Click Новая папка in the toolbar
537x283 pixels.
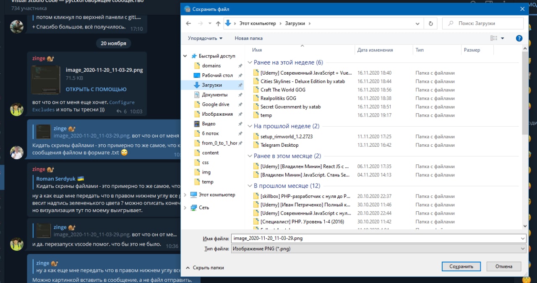(x=249, y=38)
